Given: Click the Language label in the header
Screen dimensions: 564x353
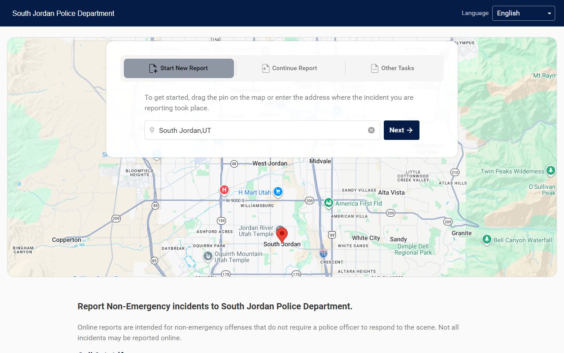Looking at the screenshot, I should tap(475, 13).
